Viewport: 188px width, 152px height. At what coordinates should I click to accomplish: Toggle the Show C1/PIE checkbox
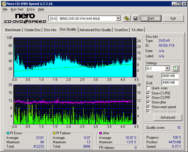(x=148, y=93)
